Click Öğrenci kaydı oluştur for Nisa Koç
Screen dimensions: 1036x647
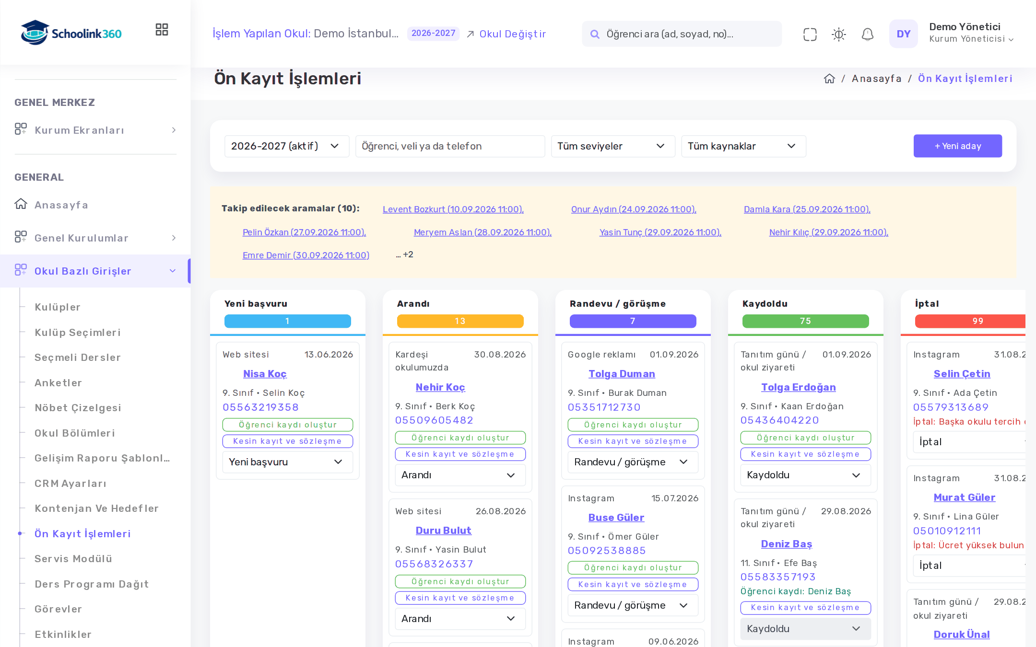coord(287,425)
